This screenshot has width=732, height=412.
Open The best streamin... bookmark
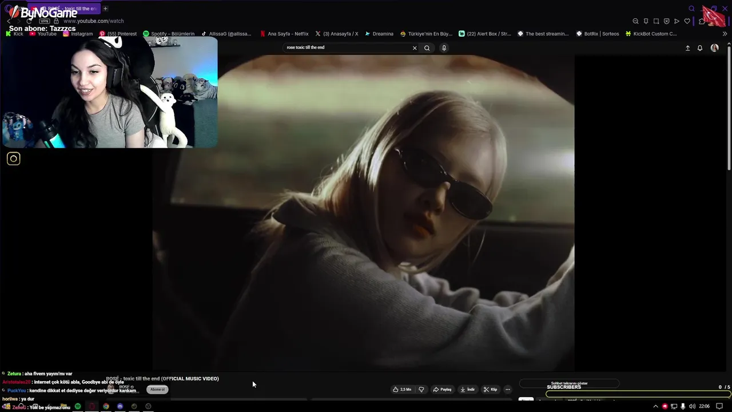tap(543, 34)
